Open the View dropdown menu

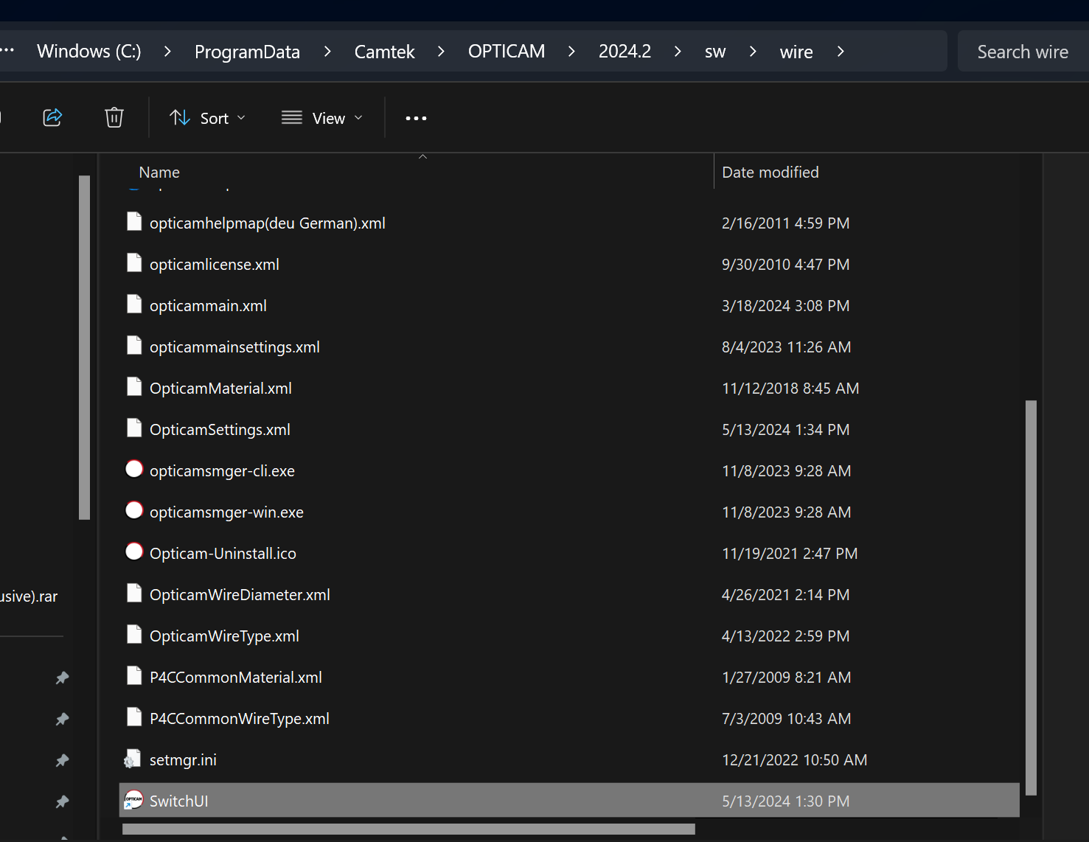[x=322, y=118]
